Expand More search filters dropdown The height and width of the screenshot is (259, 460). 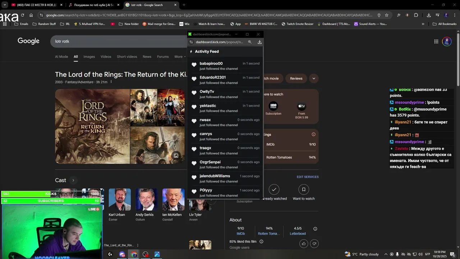coord(180,57)
